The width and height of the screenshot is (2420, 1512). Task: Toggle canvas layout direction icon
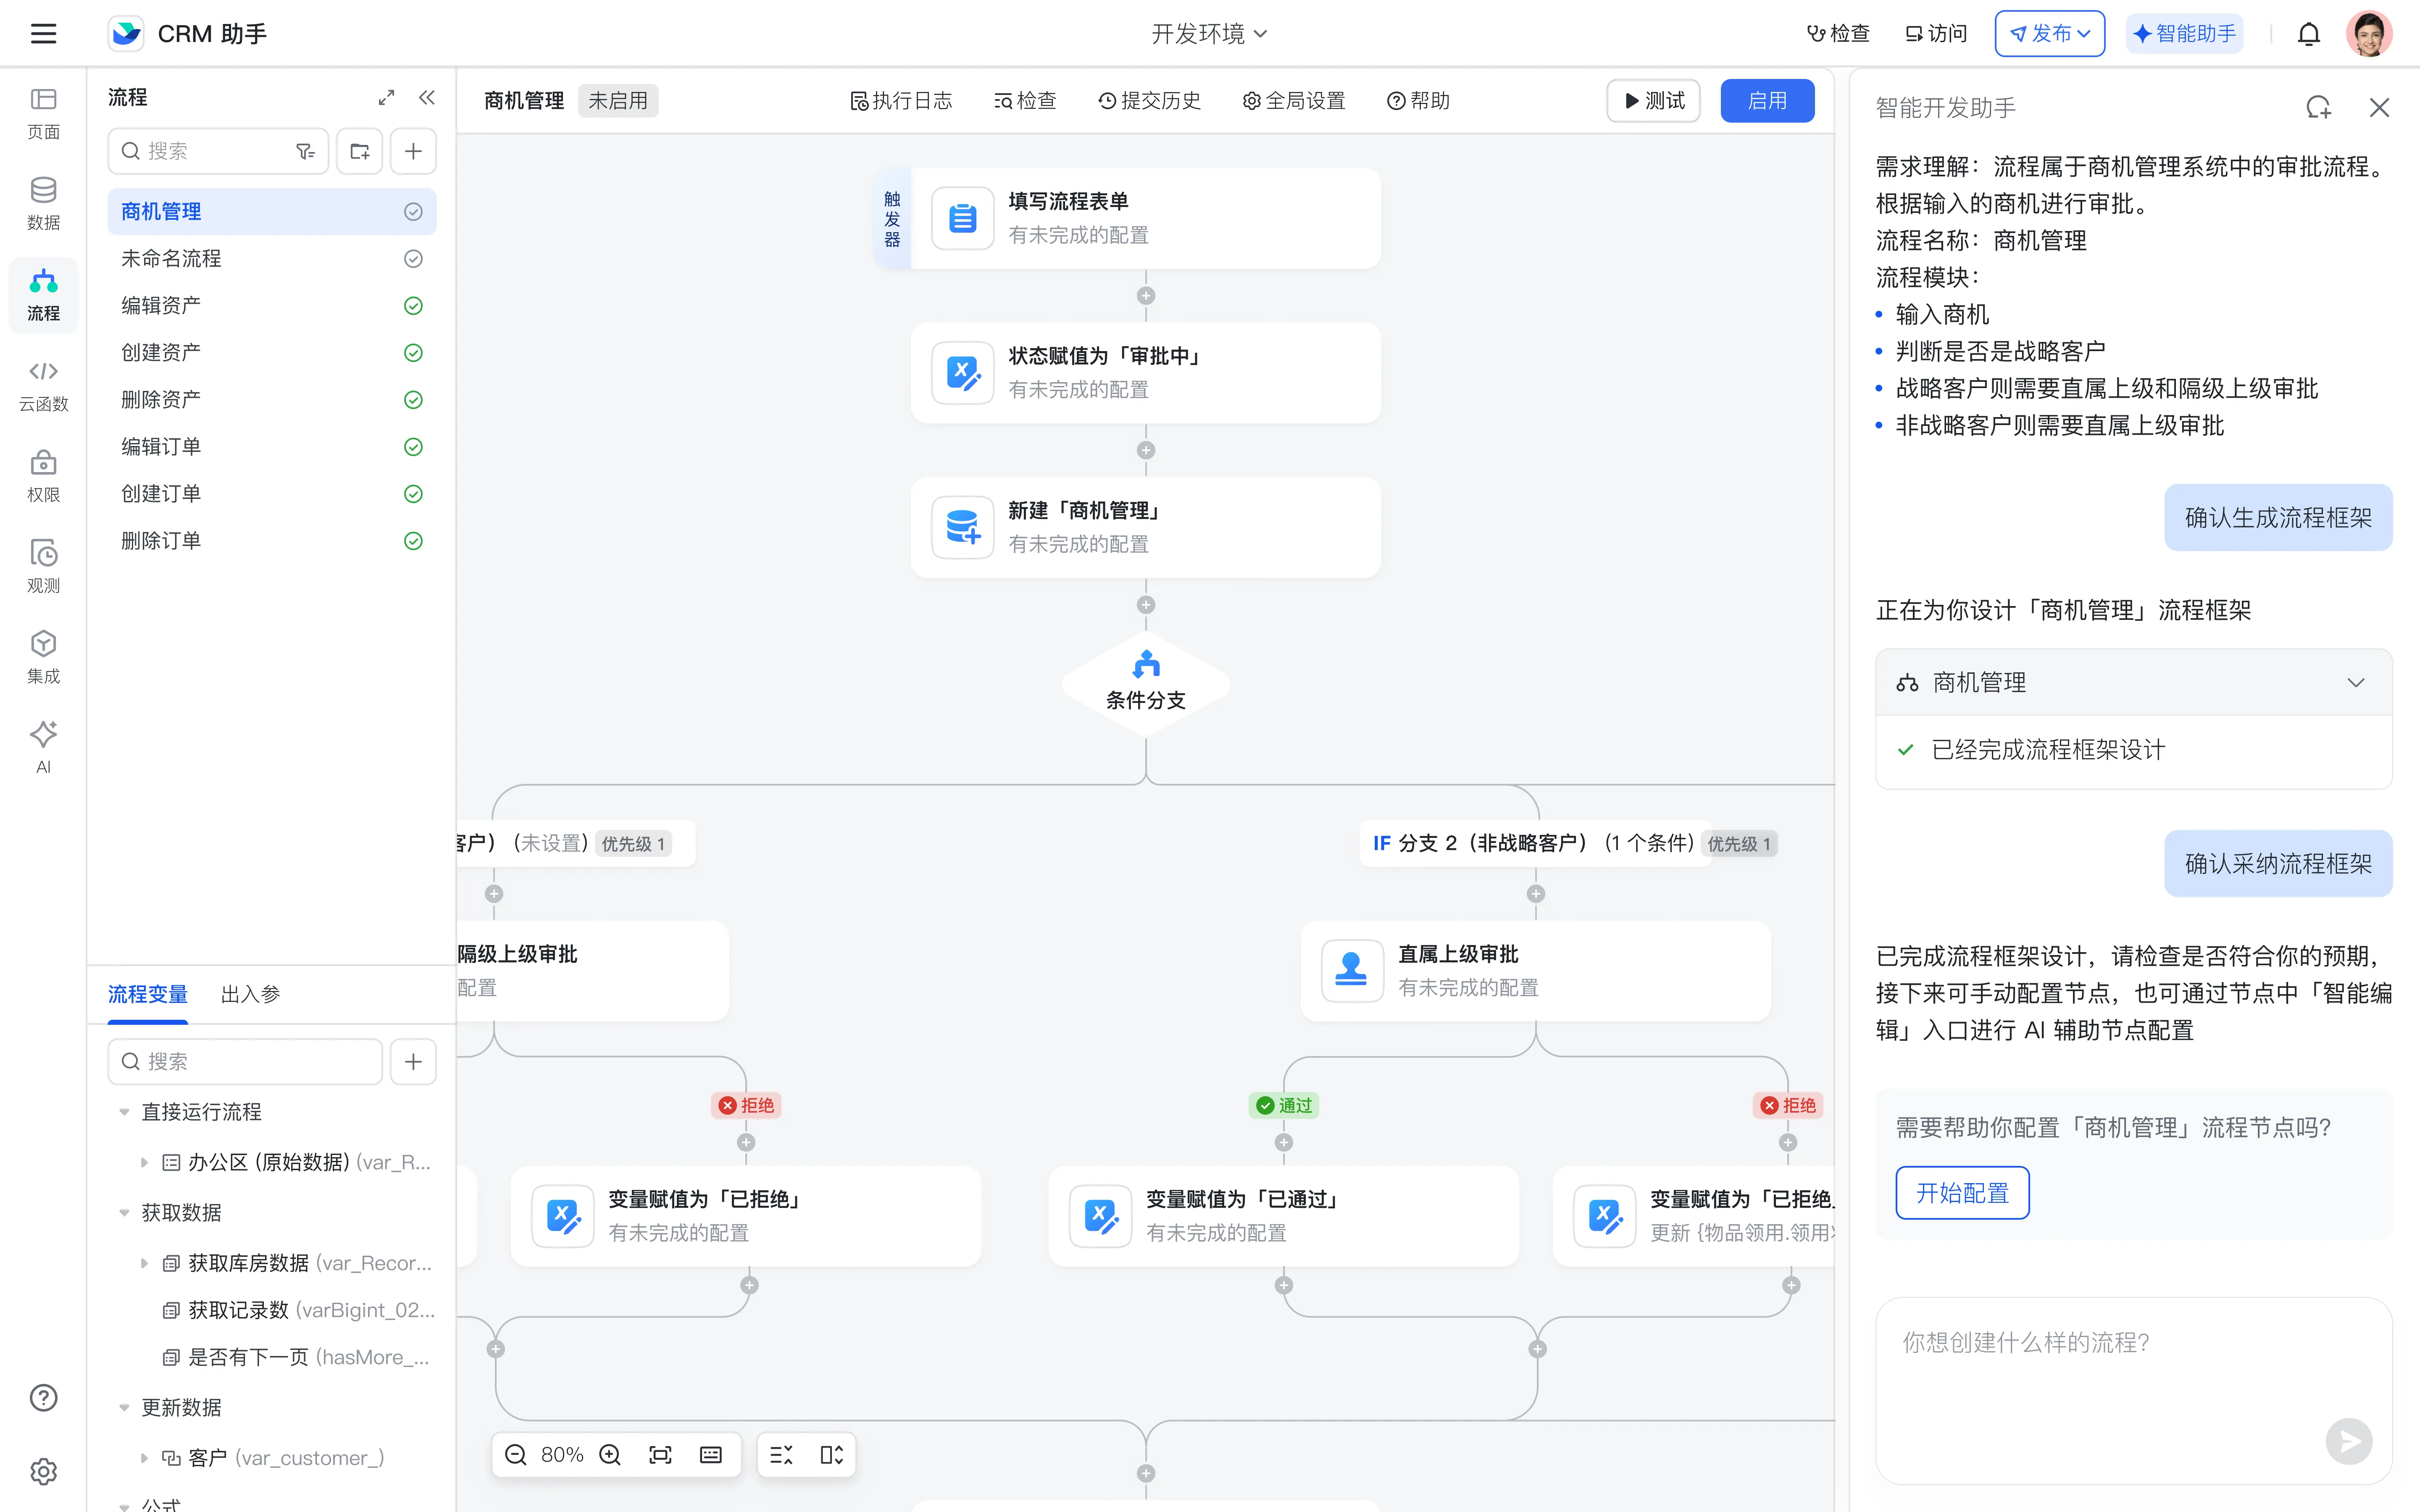pyautogui.click(x=831, y=1454)
